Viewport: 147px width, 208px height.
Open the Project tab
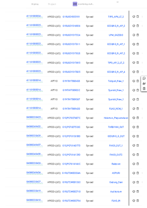point(52,4)
